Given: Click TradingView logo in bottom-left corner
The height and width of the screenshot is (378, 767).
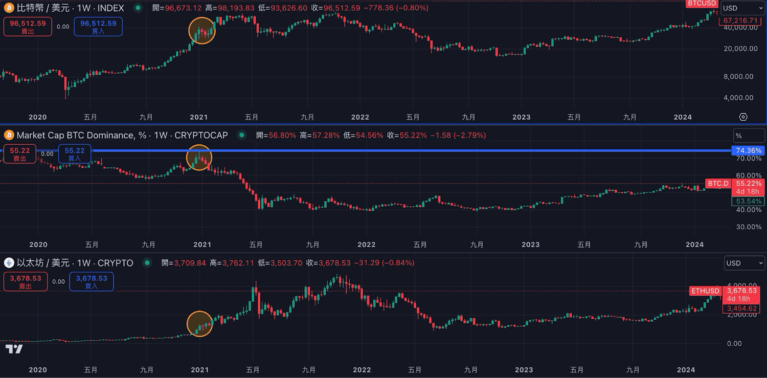Looking at the screenshot, I should (x=14, y=349).
